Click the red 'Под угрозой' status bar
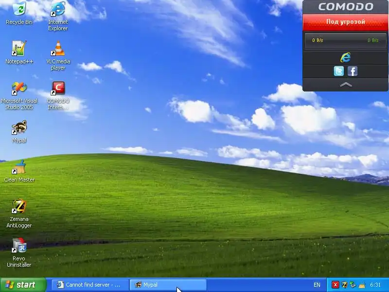389x292 pixels. (345, 22)
